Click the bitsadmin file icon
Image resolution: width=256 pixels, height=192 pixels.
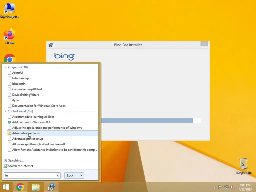9,84
